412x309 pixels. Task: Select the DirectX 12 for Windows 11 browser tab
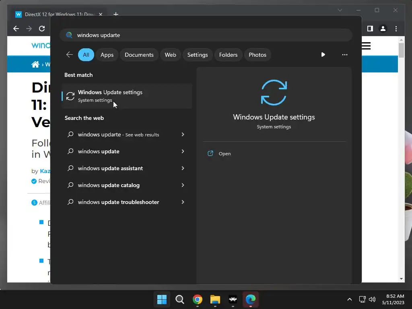click(x=59, y=14)
